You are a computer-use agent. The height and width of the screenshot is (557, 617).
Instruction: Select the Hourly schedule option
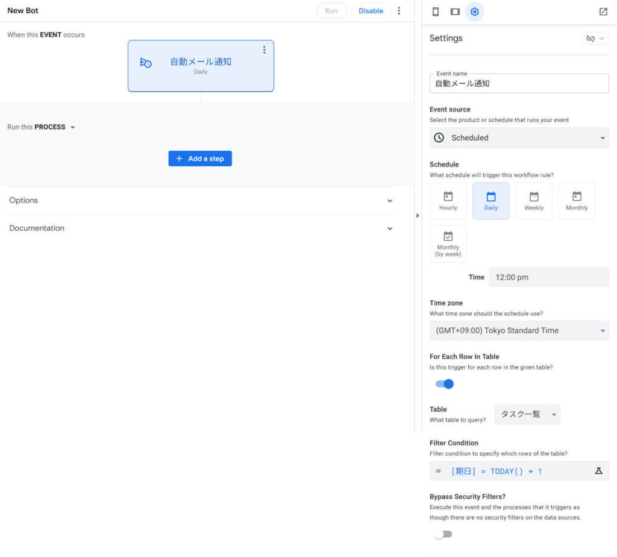coord(448,201)
